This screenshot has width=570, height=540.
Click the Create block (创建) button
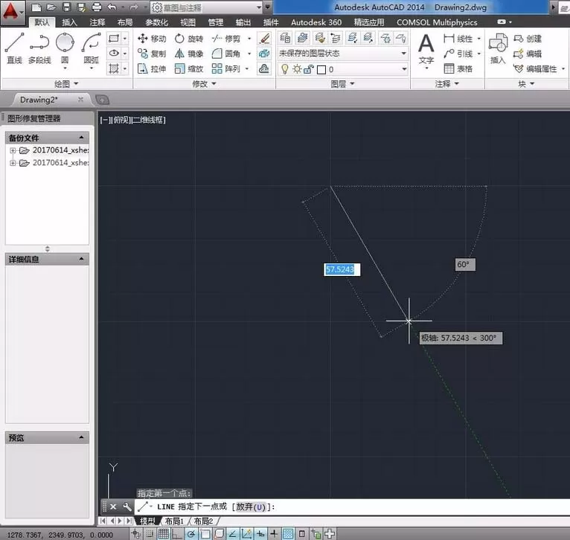(x=528, y=39)
